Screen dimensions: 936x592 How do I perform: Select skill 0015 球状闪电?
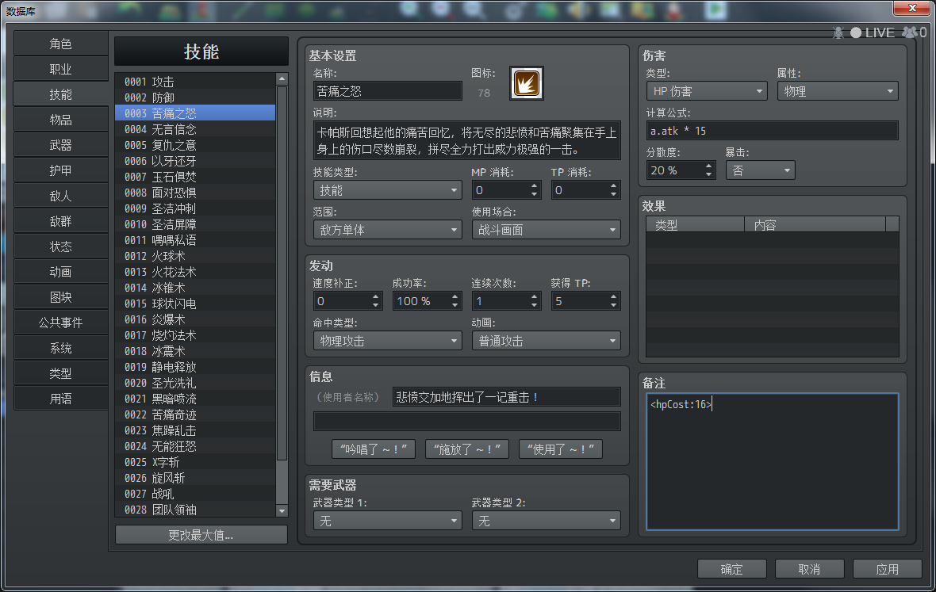tap(195, 304)
